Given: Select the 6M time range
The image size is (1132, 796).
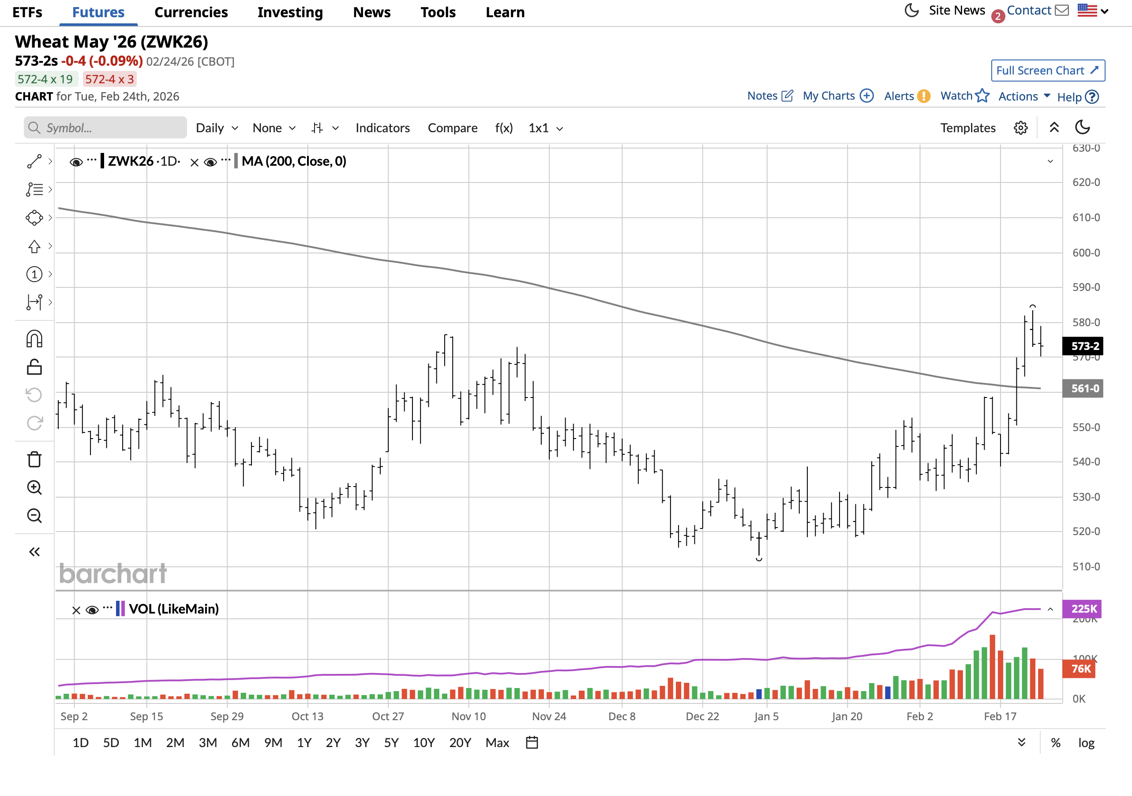Looking at the screenshot, I should pos(240,743).
